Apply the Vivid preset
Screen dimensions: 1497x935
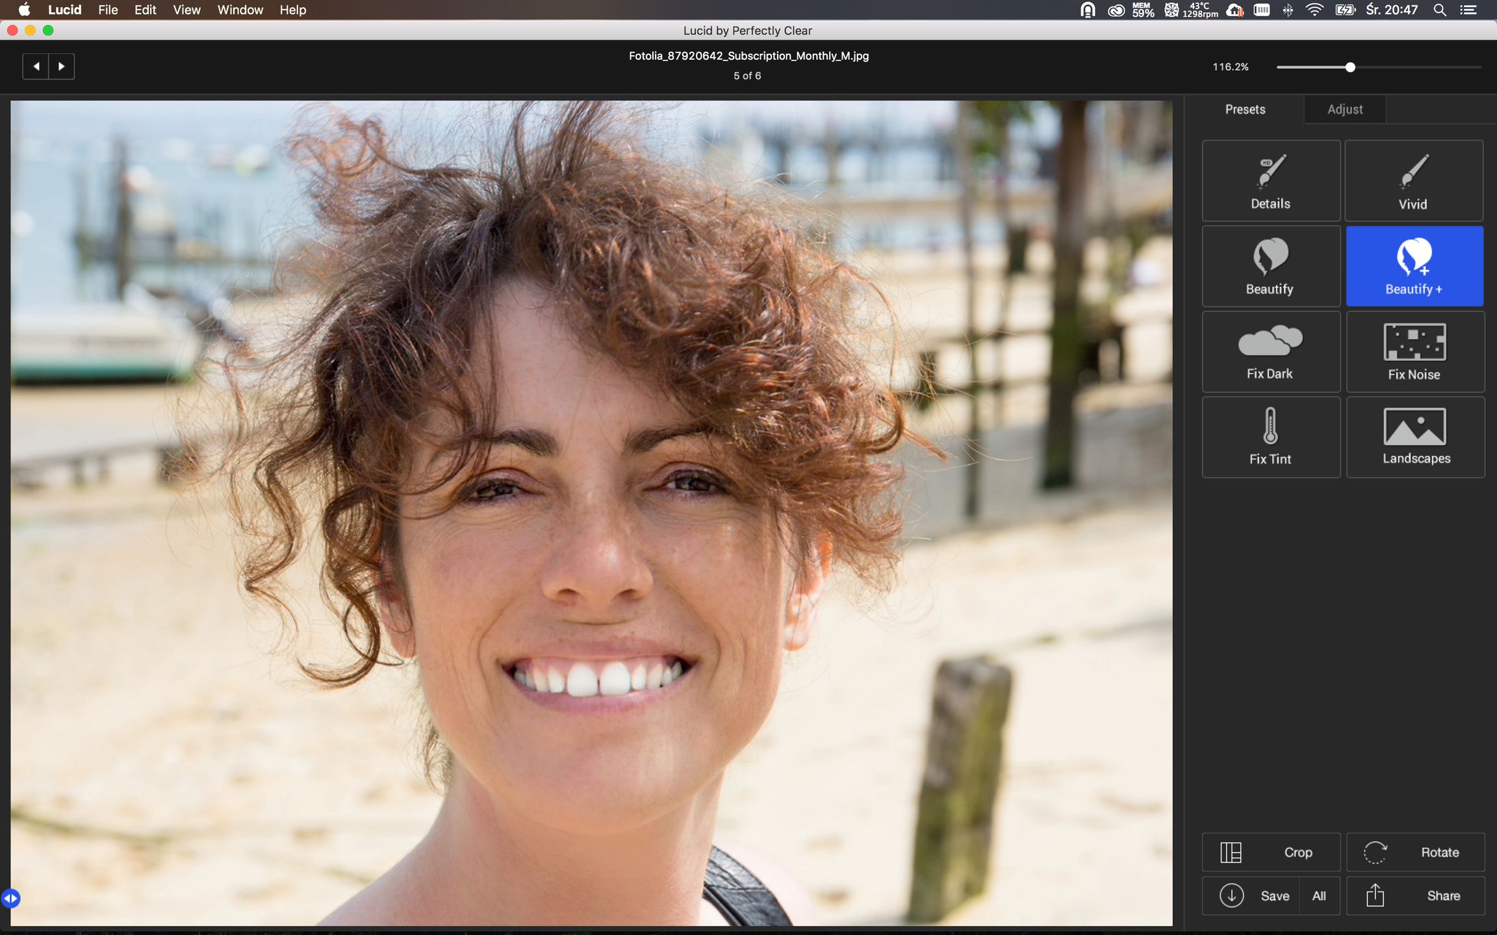[x=1413, y=181]
